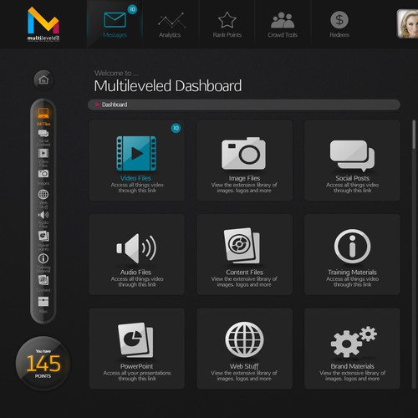Open the Redeem tab
Screen dimensions: 418x418
tap(339, 25)
